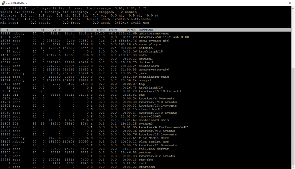Click the containerd-shim row with PID 18634
This screenshot has height=169, width=295.
coord(146,120)
